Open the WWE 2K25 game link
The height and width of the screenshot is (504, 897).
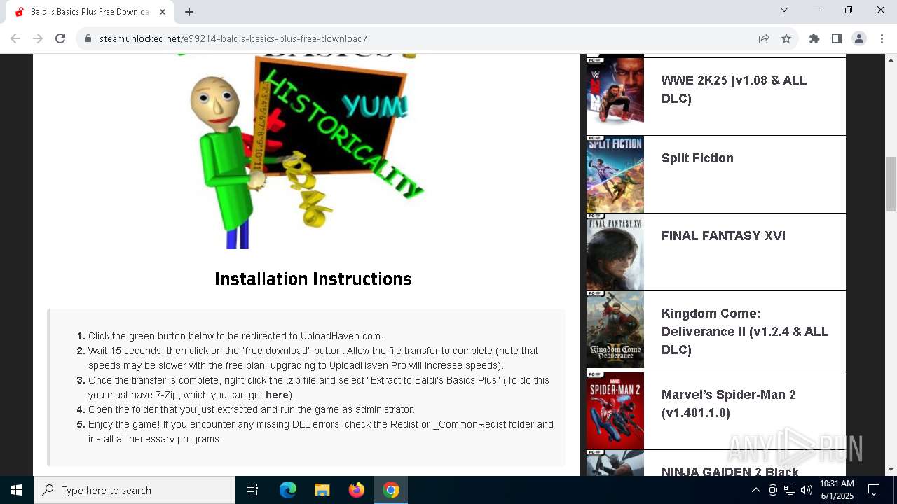[734, 90]
